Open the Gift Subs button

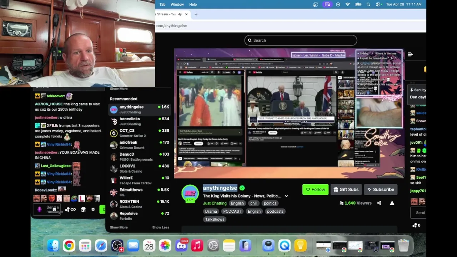(346, 190)
